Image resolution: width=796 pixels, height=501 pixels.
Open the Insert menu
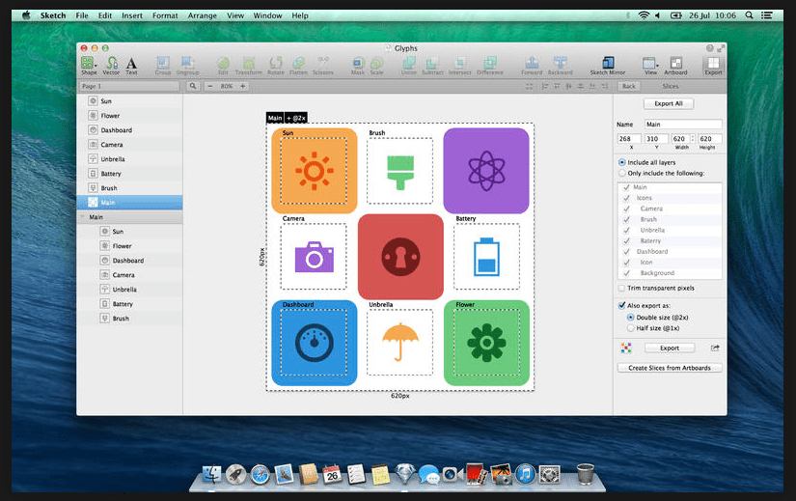pos(132,15)
